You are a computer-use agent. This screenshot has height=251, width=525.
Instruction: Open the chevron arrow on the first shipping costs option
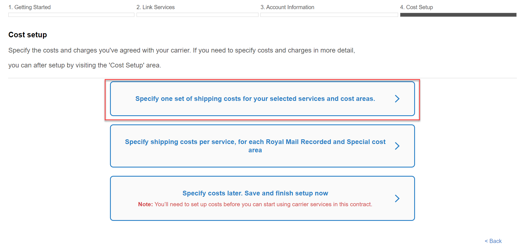click(397, 99)
